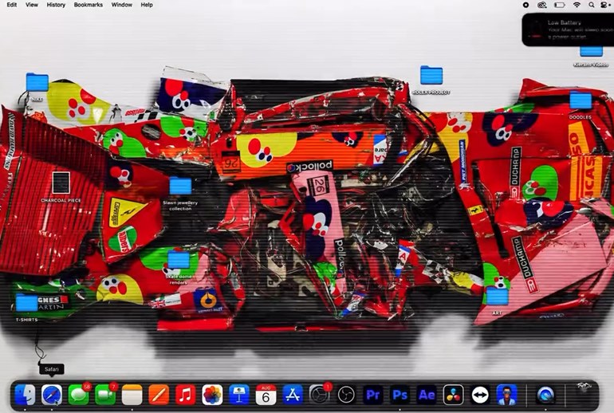The width and height of the screenshot is (614, 413).
Task: Open the Music app
Action: click(185, 395)
